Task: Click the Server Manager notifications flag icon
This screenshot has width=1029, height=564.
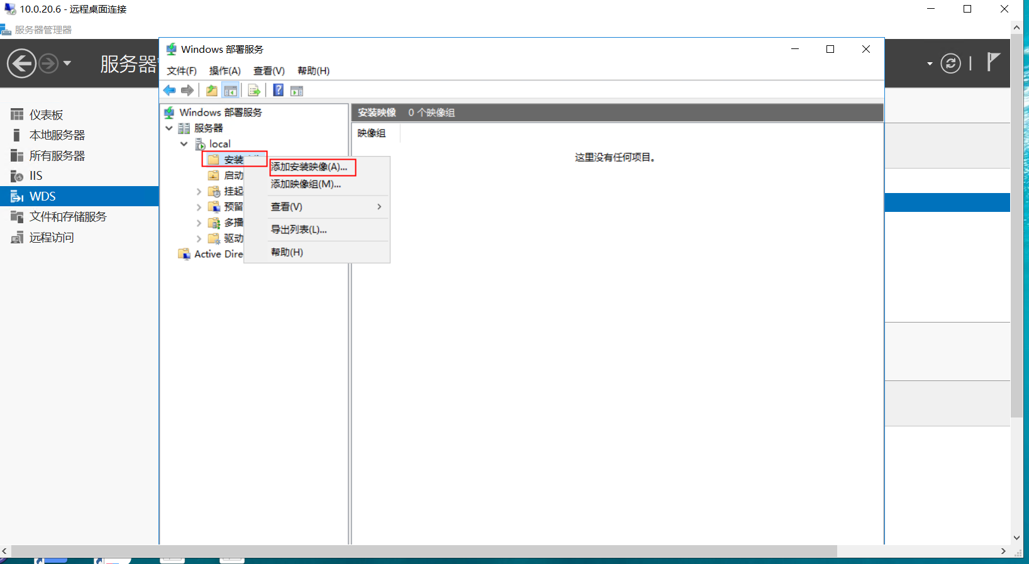Action: [x=993, y=62]
